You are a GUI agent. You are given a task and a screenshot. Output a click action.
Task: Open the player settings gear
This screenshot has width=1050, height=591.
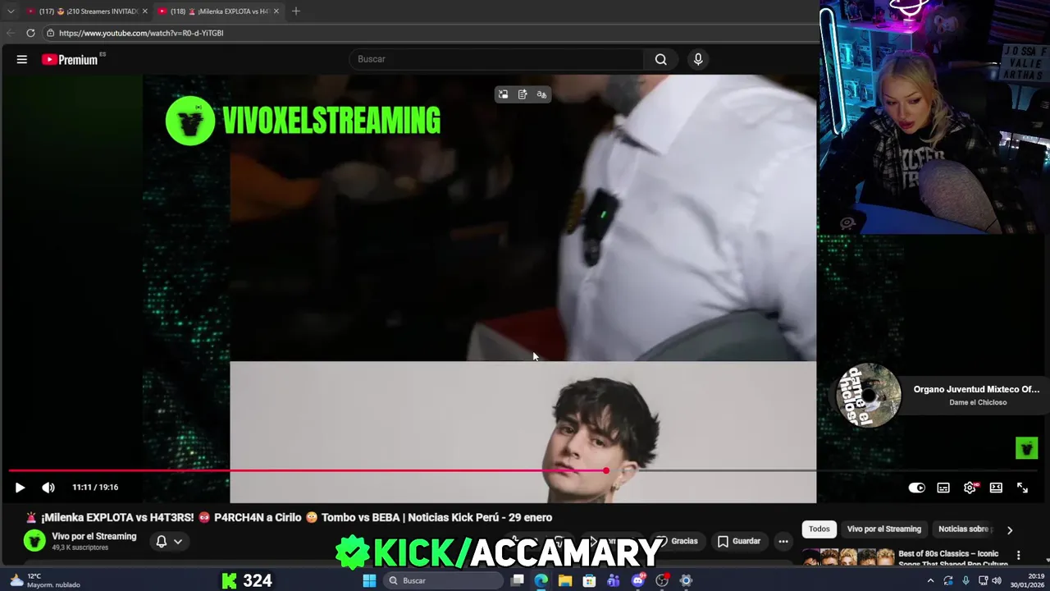point(970,488)
